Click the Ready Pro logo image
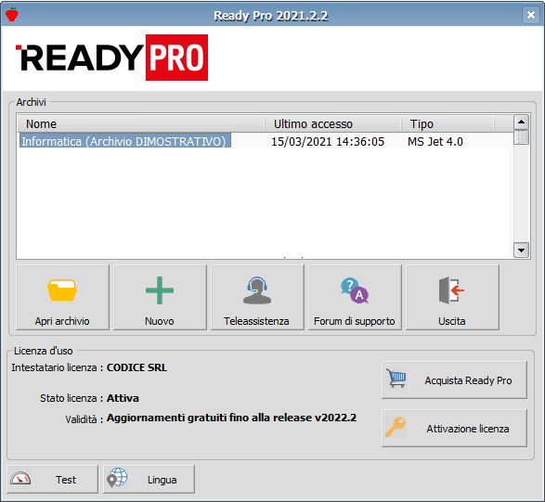This screenshot has width=545, height=502. pos(111,58)
